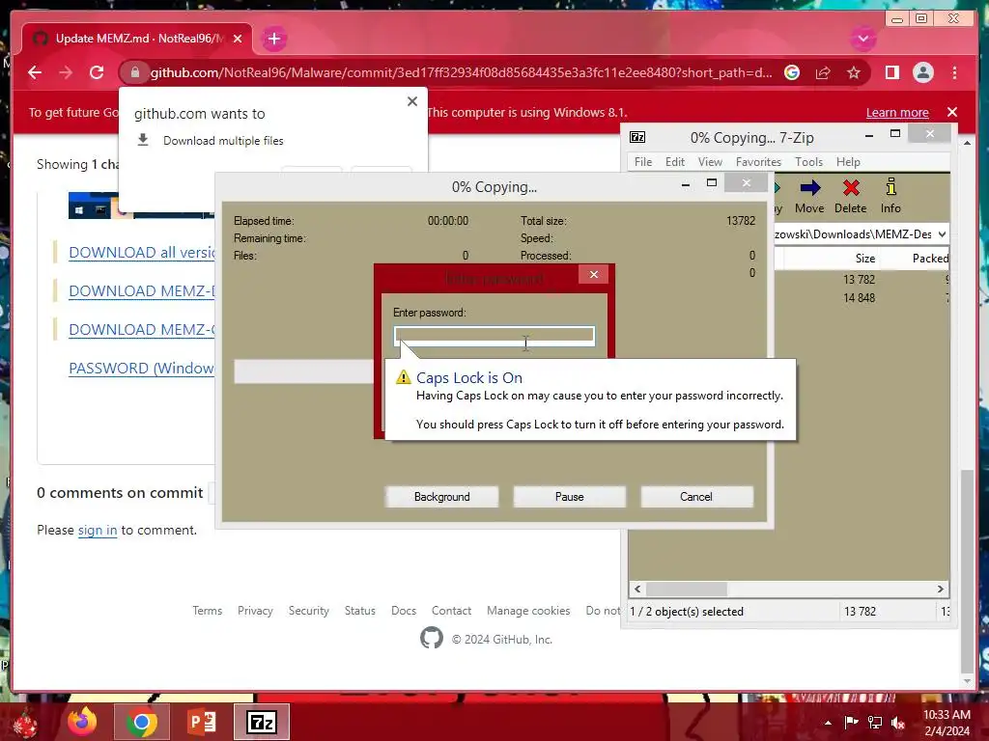Open the Terms footer link
The width and height of the screenshot is (989, 741).
click(207, 611)
